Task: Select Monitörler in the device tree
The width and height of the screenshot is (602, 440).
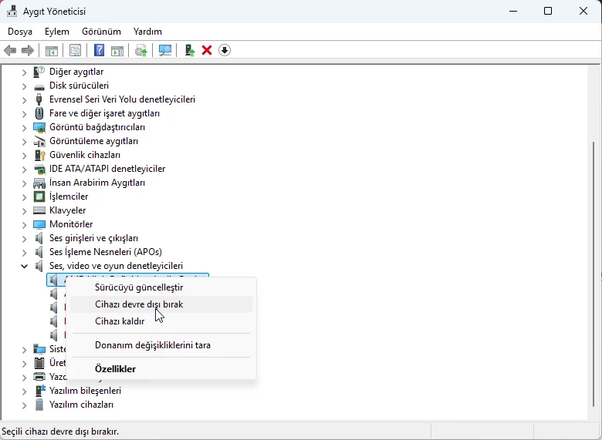Action: pos(71,224)
